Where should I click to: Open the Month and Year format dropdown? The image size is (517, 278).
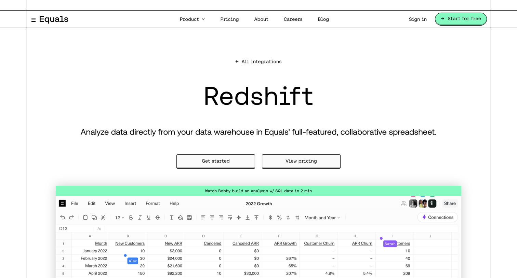pos(322,218)
